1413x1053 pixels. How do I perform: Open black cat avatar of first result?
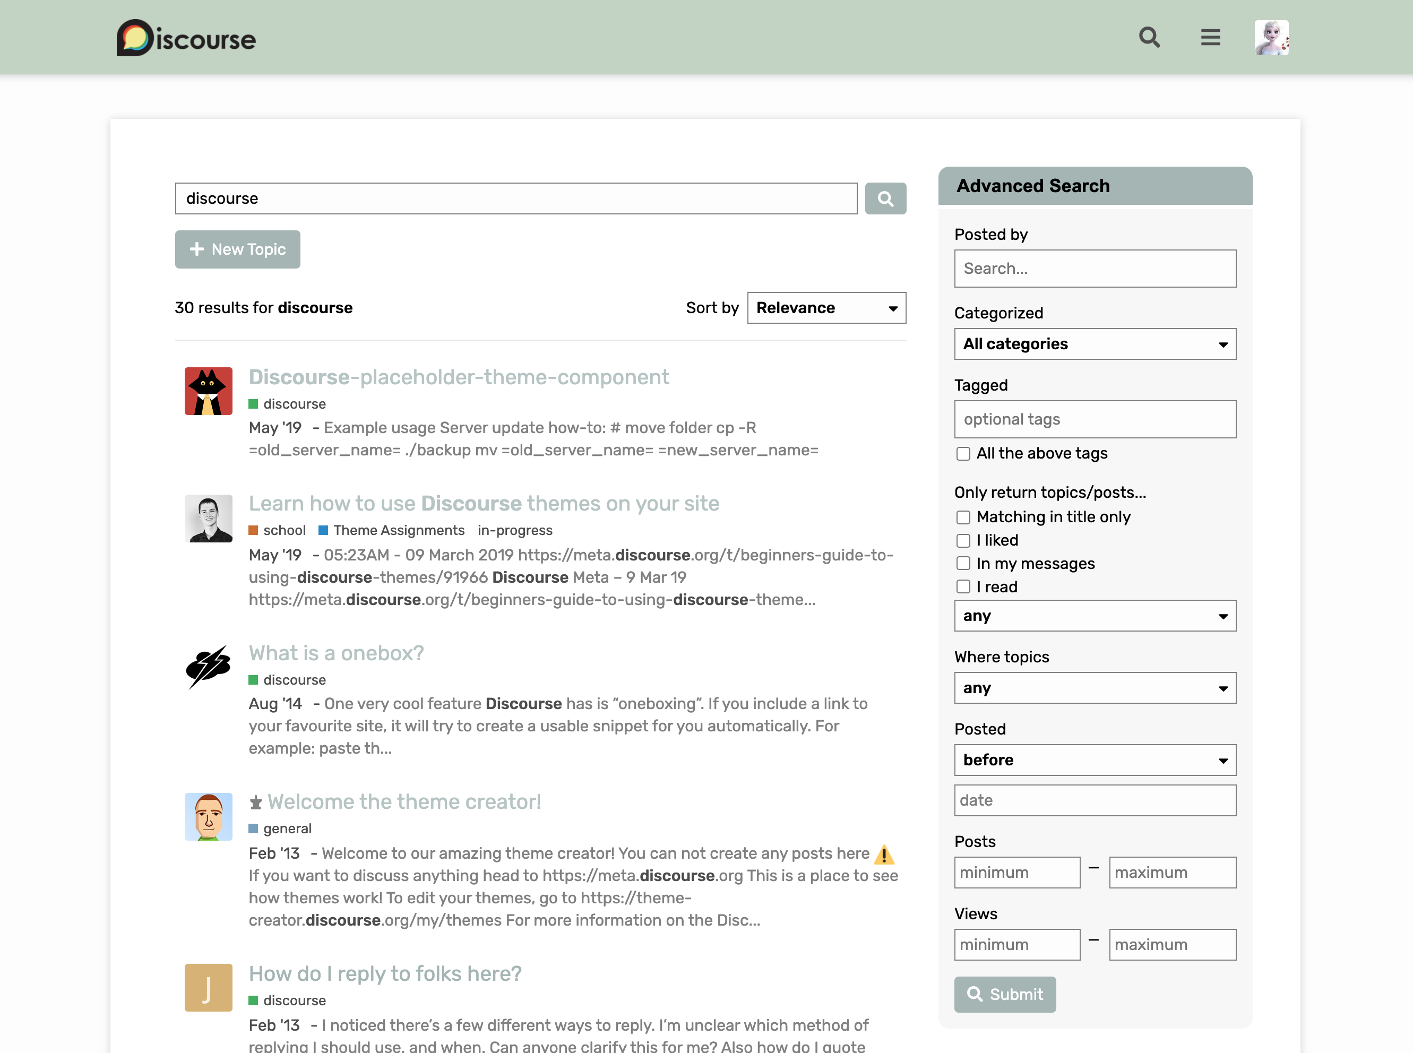[x=209, y=391]
